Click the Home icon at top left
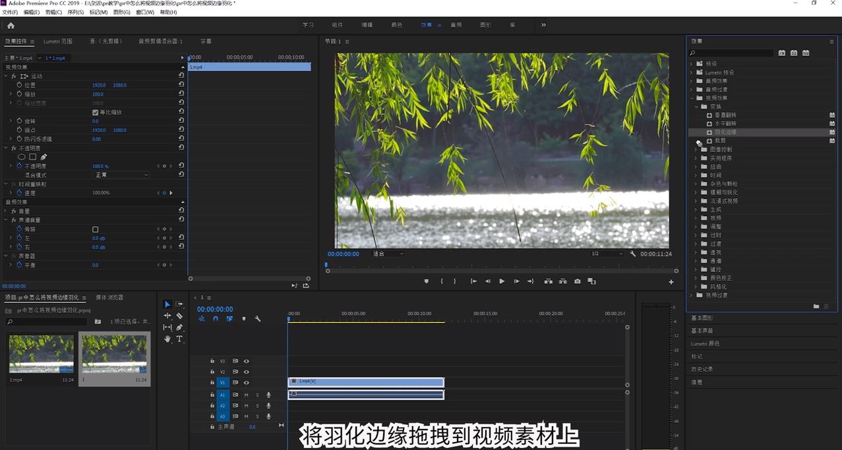Viewport: 842px width, 450px height. (x=11, y=25)
